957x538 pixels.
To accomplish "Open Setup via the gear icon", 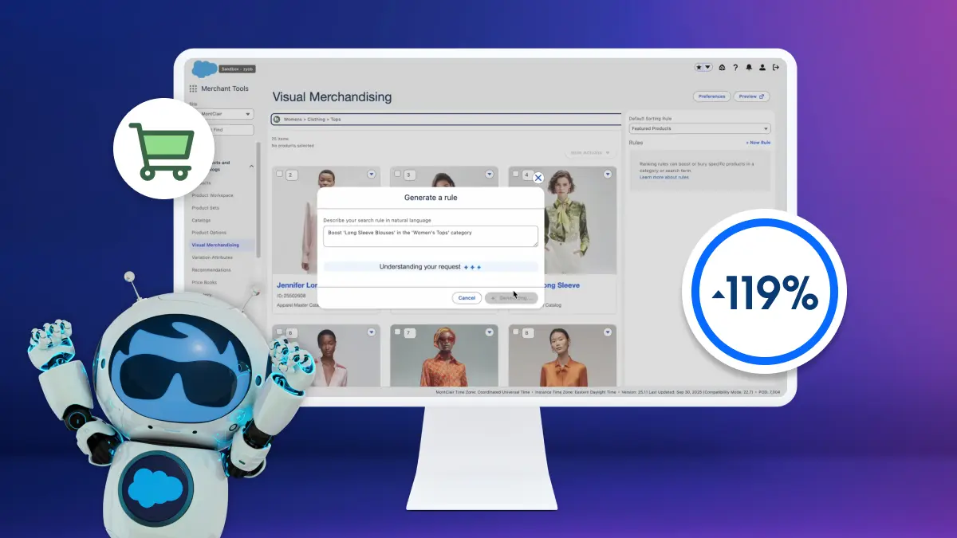I will pos(722,67).
